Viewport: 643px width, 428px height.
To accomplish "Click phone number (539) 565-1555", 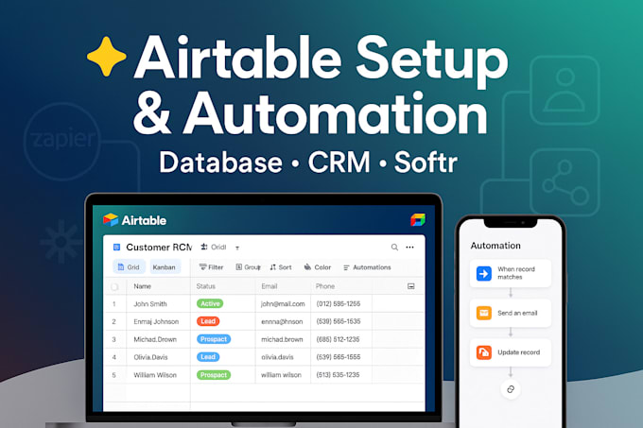I will pos(339,357).
